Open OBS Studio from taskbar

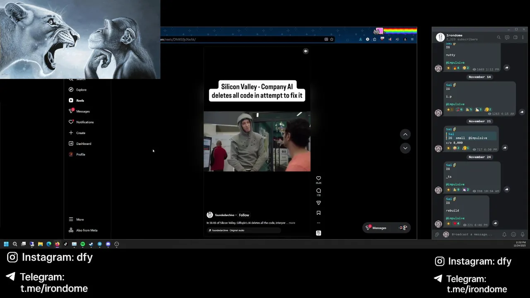pos(117,244)
